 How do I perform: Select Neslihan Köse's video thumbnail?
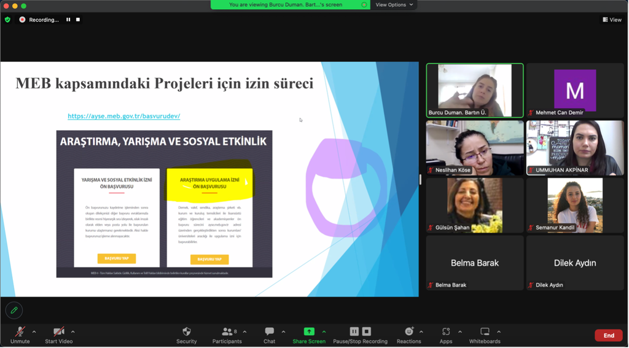475,148
